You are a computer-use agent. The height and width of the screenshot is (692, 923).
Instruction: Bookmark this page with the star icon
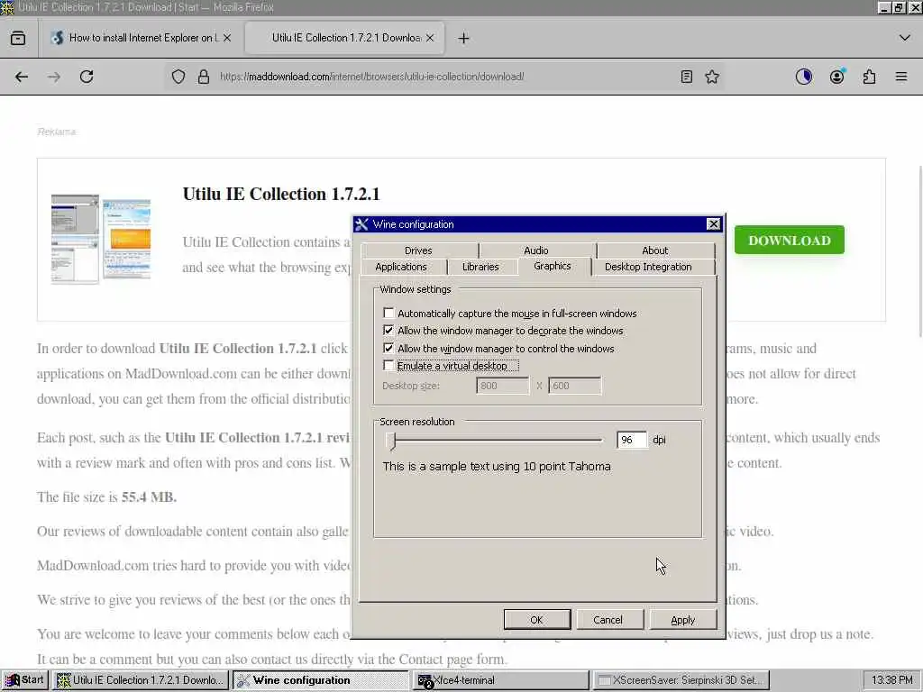pyautogui.click(x=712, y=77)
